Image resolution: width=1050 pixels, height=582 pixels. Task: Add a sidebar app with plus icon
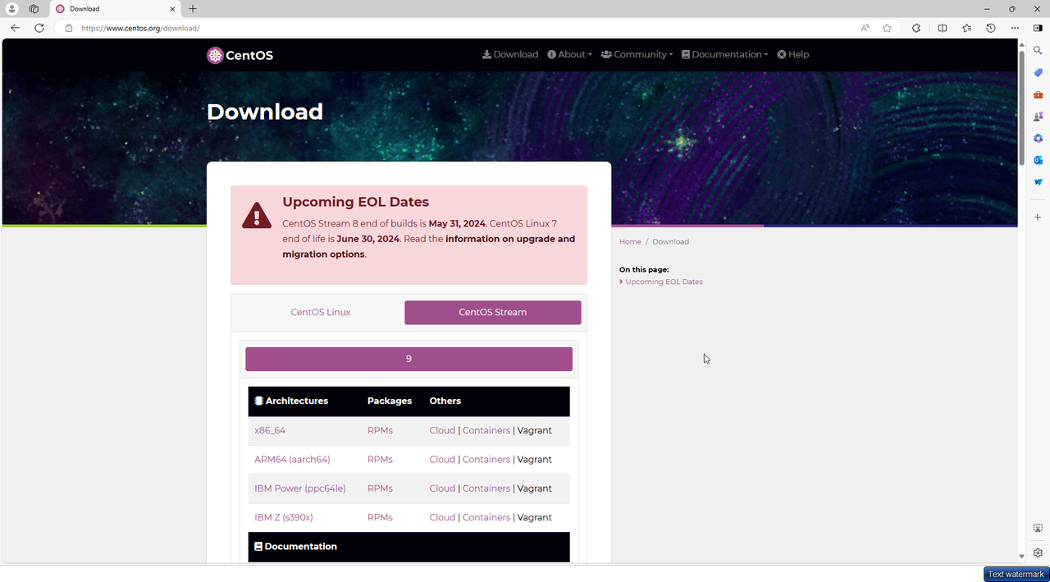point(1038,218)
